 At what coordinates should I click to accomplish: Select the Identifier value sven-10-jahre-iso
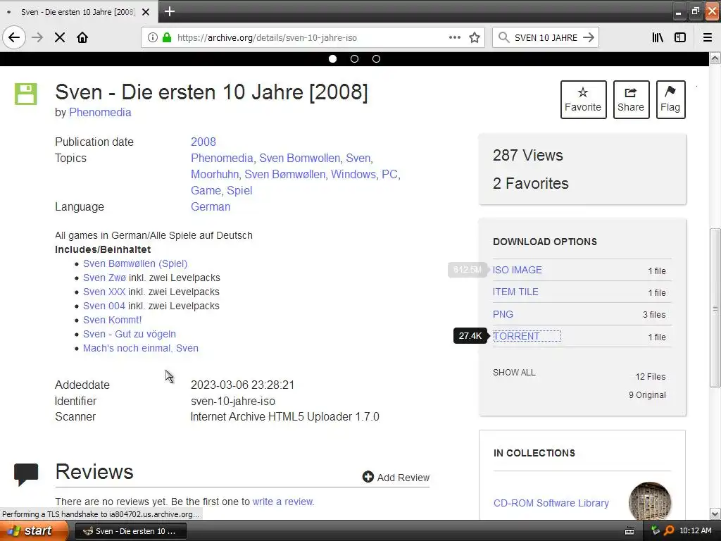[232, 401]
